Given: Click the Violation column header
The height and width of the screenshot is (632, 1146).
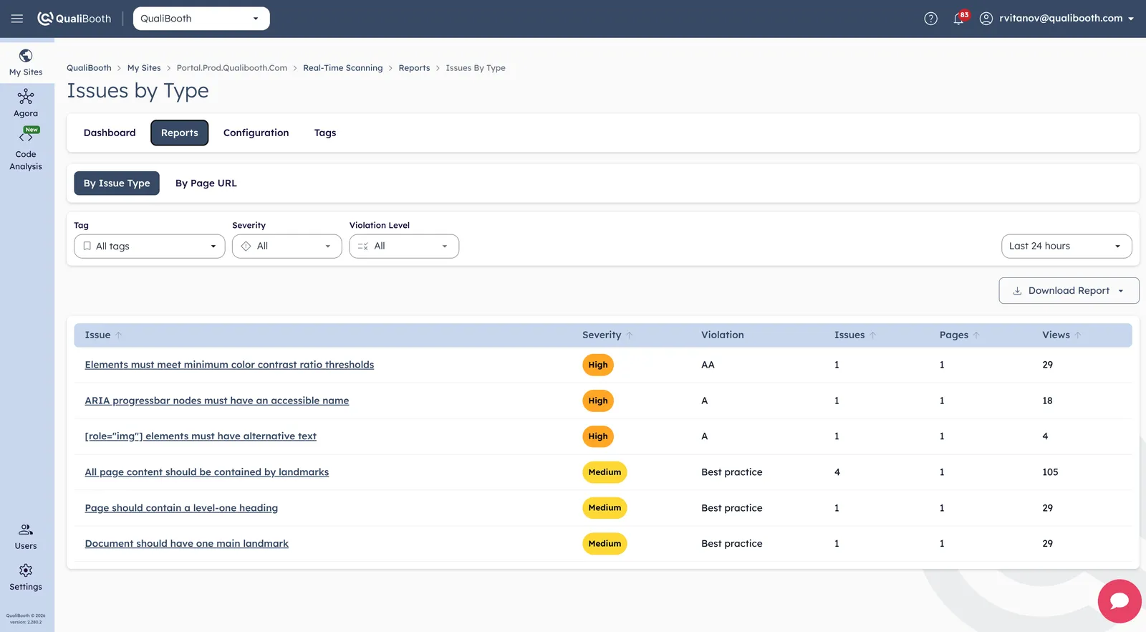Looking at the screenshot, I should tap(723, 335).
